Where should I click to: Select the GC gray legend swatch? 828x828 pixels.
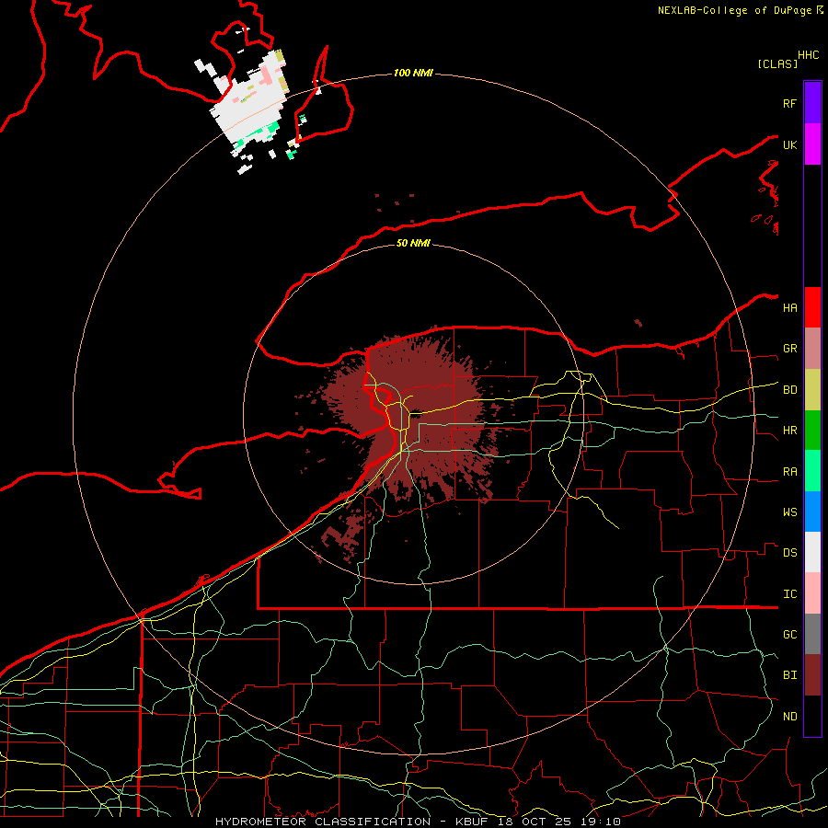point(812,634)
